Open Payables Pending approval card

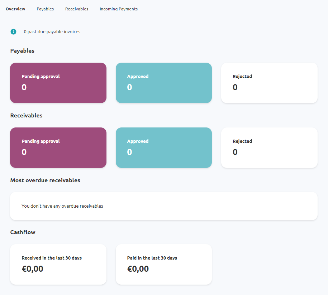[58, 83]
